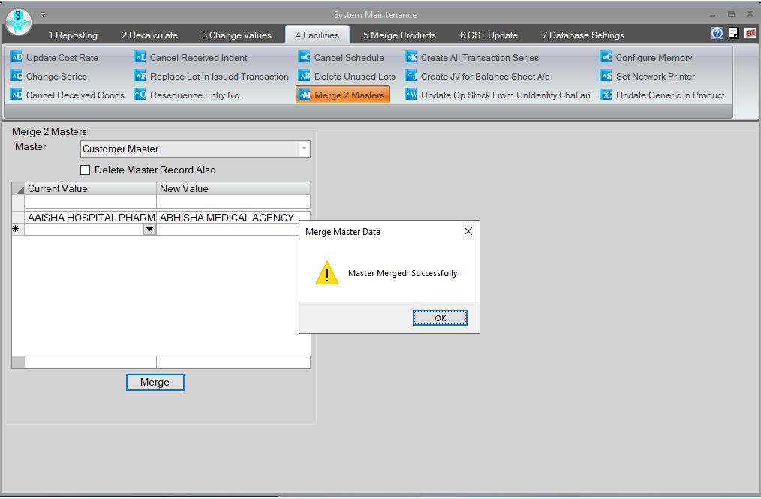Click the Change Series label

(56, 77)
